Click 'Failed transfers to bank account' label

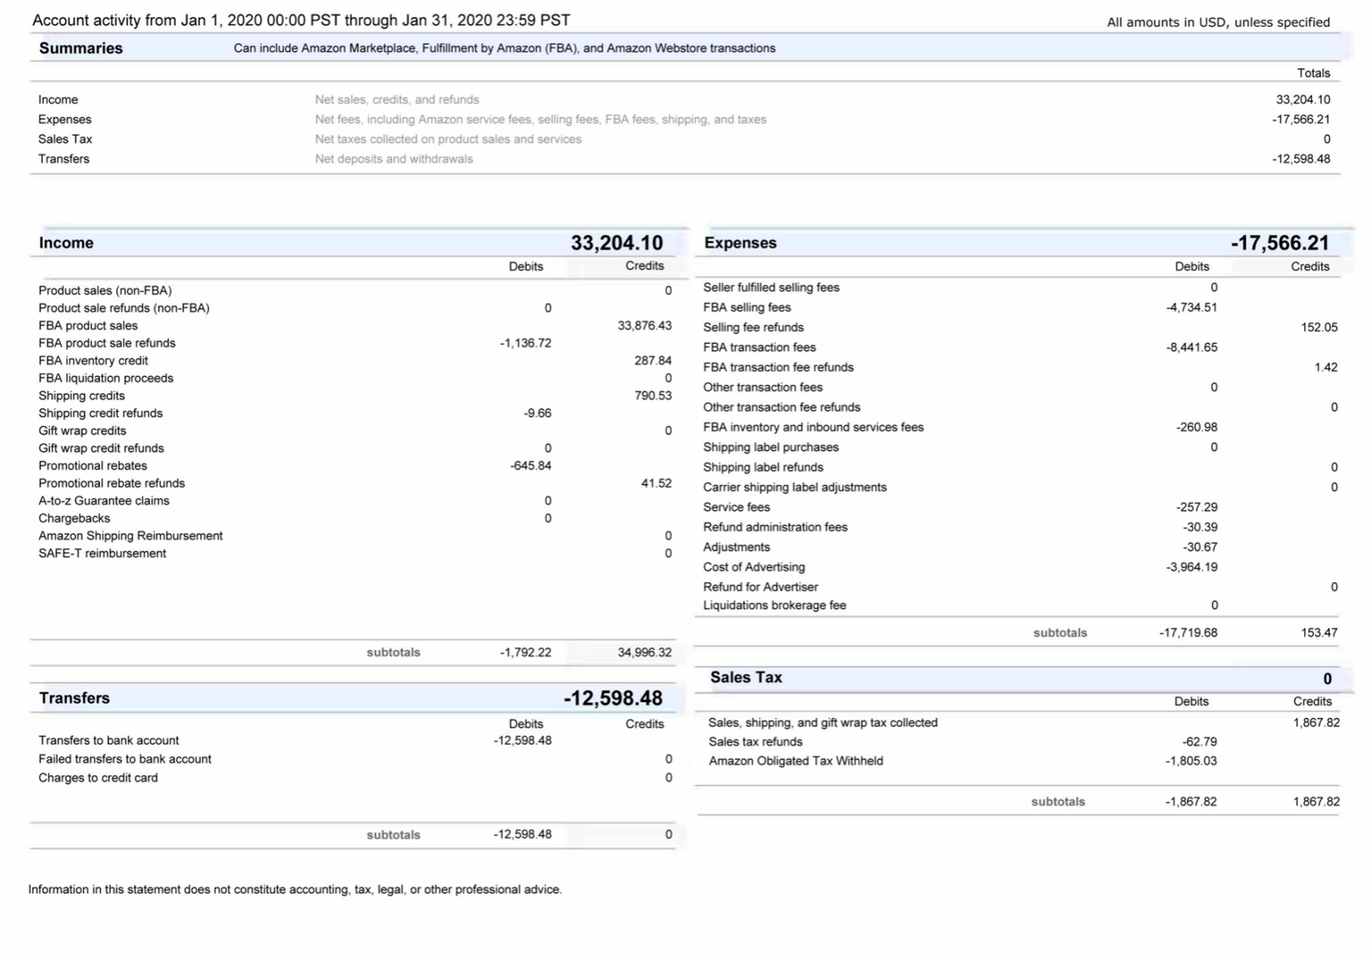[x=125, y=759]
